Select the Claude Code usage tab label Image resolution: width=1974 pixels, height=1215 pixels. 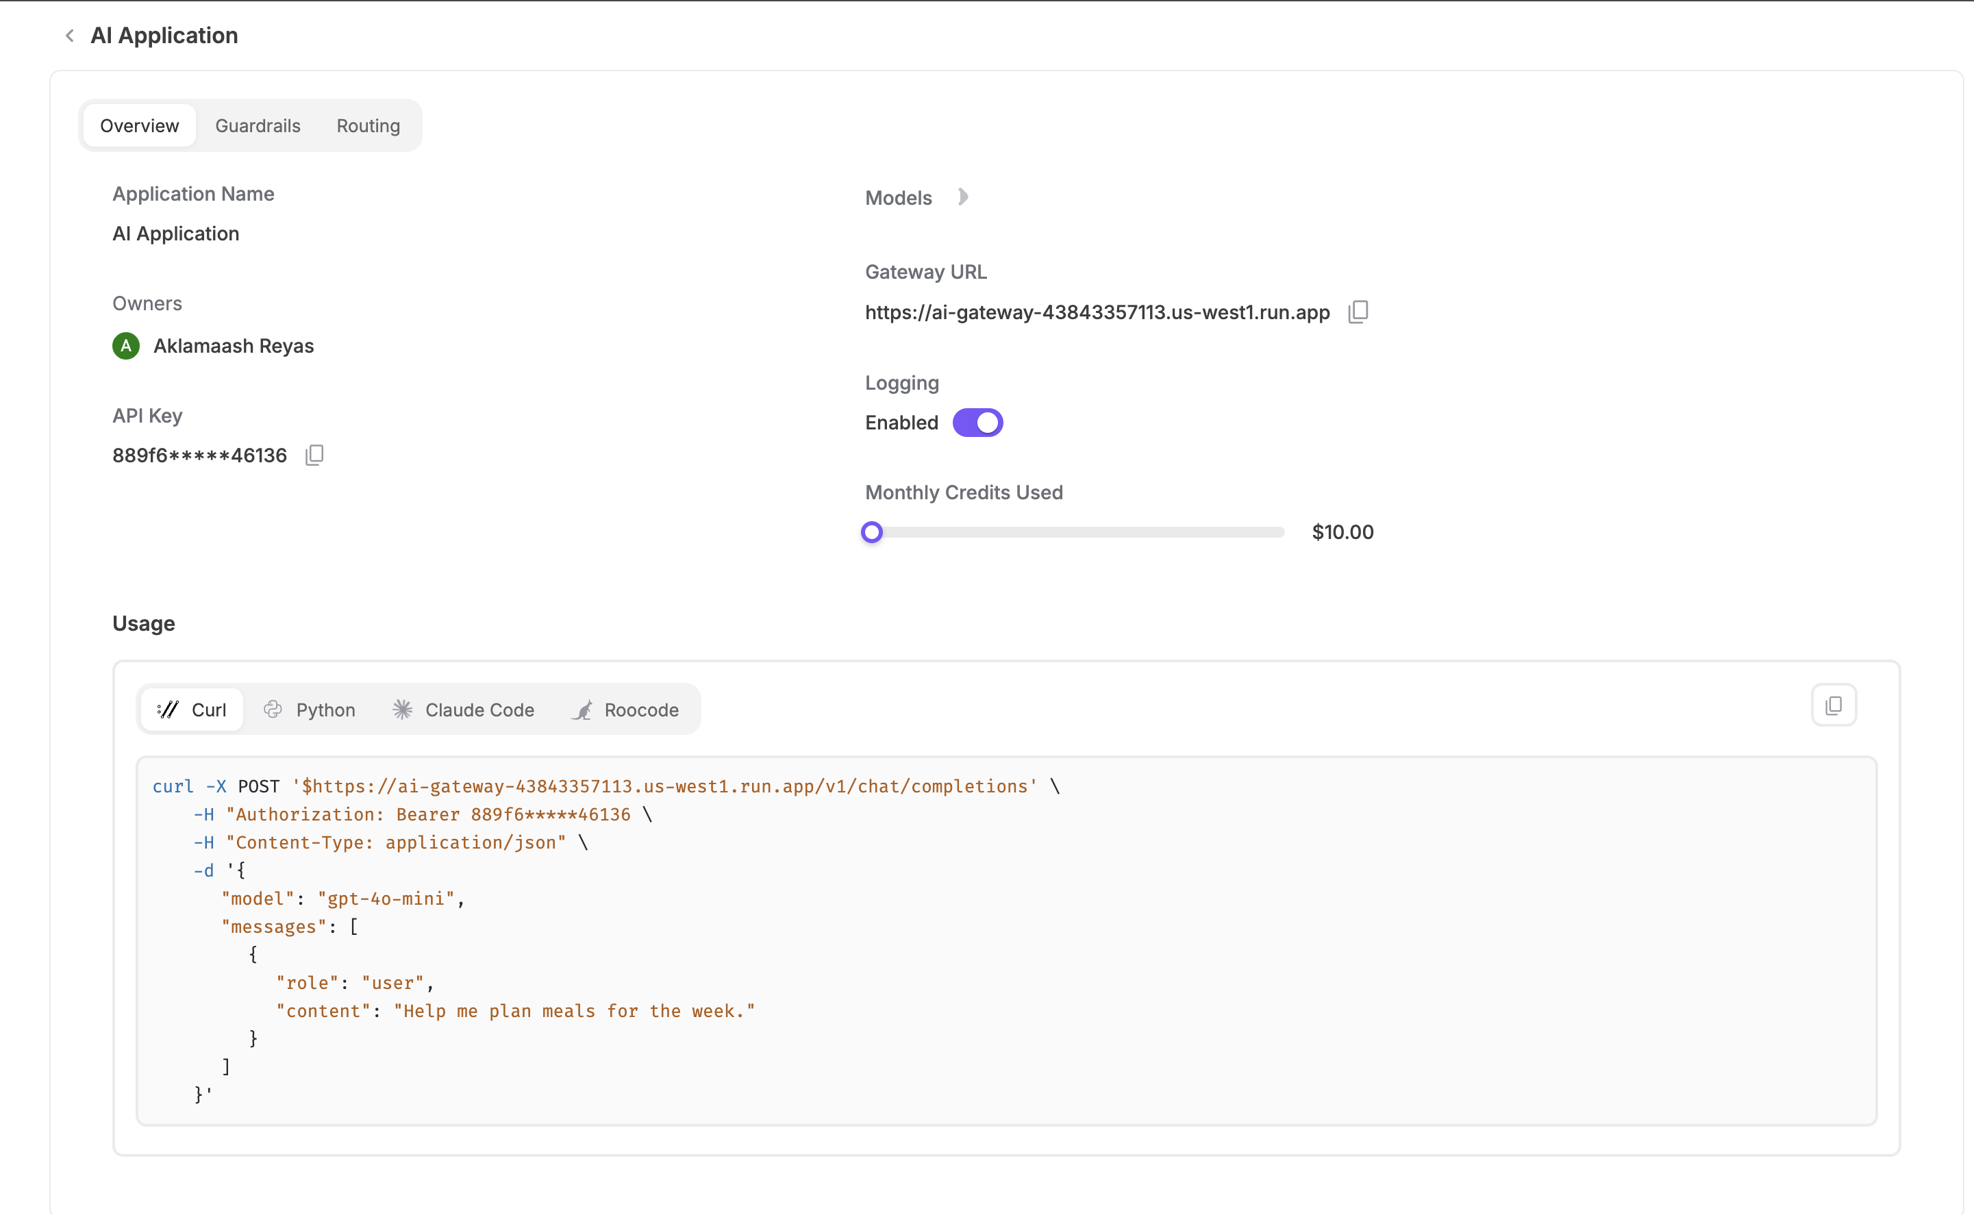479,710
